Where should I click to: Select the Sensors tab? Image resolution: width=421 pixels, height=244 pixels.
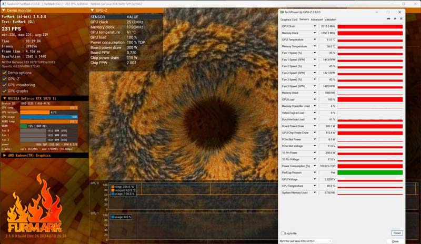click(x=304, y=19)
